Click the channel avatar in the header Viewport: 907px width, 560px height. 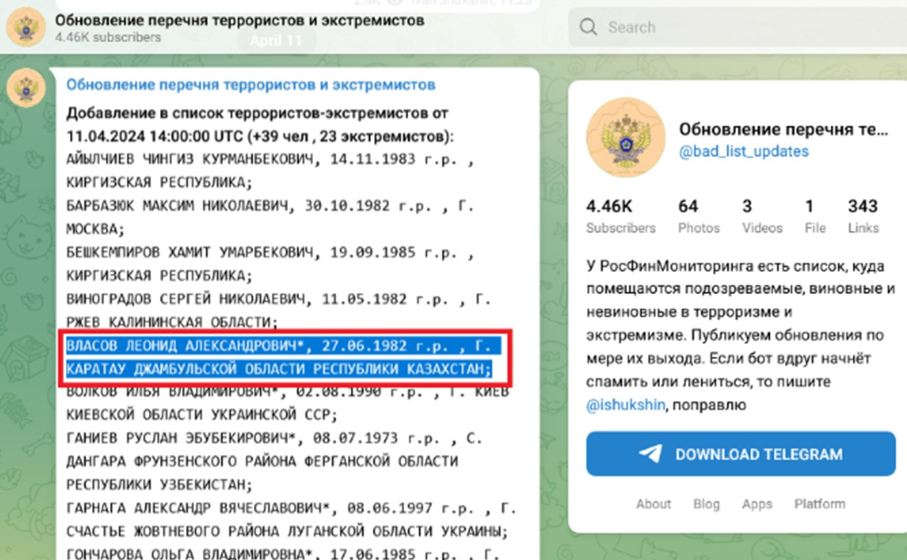click(26, 27)
